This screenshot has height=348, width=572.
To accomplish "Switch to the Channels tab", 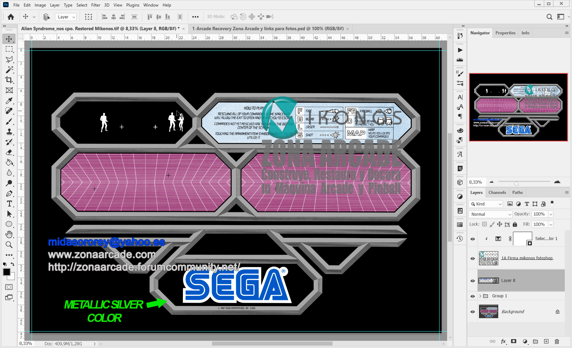I will click(497, 192).
